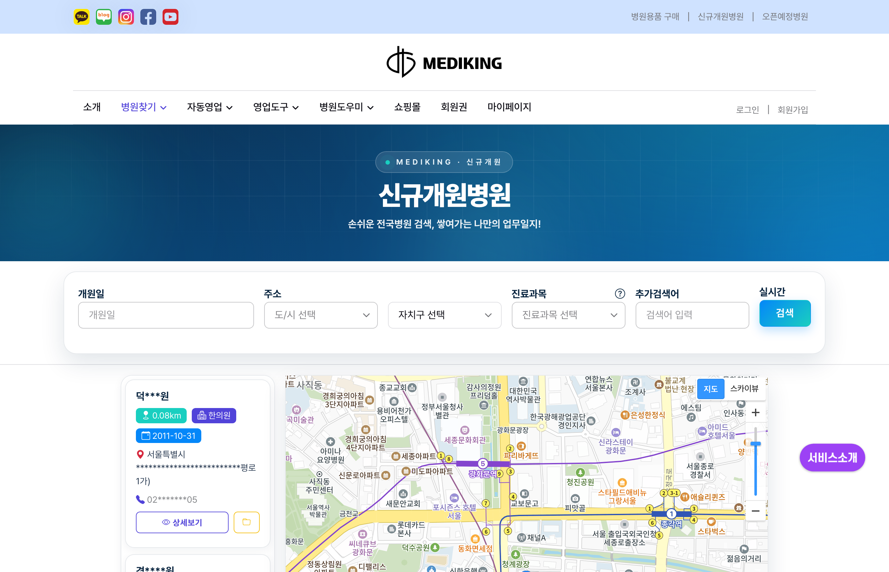Click the 검색 search button
The image size is (889, 572).
pos(785,313)
